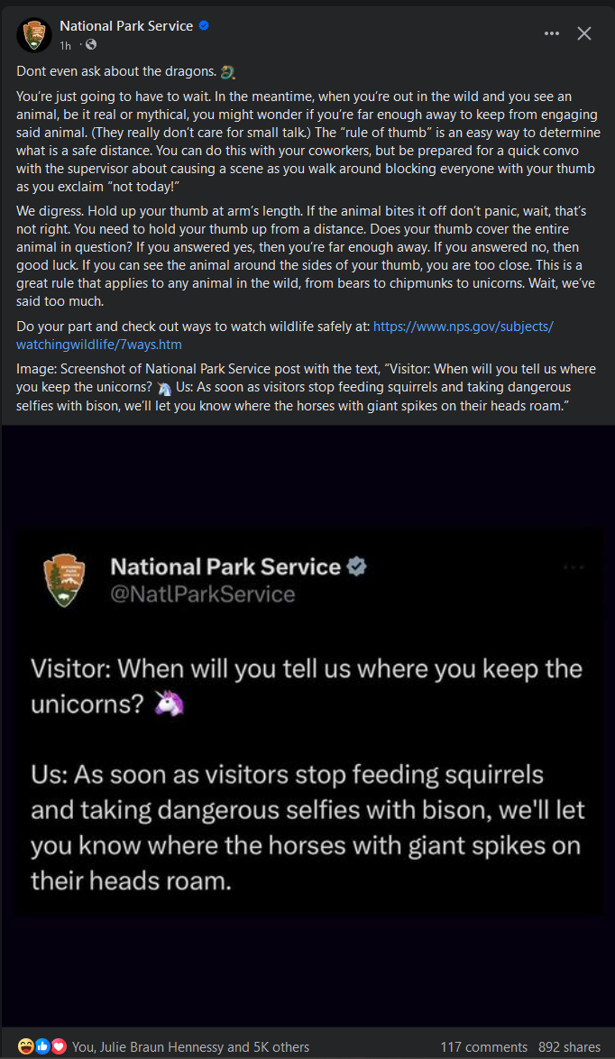Open the "Julie Braun Hennessy and 5K others" list
This screenshot has height=1059, width=615.
click(190, 1047)
